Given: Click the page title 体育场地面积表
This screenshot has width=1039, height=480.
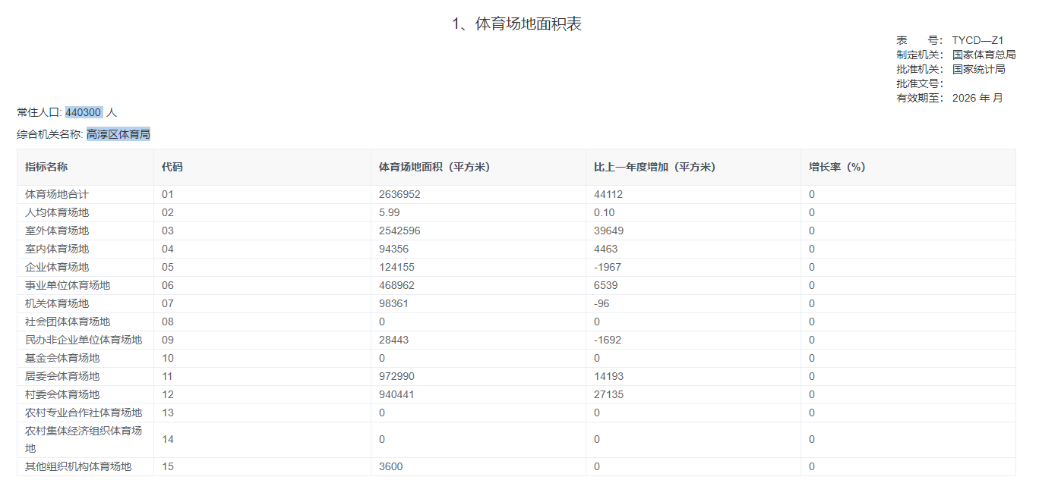Looking at the screenshot, I should point(528,24).
